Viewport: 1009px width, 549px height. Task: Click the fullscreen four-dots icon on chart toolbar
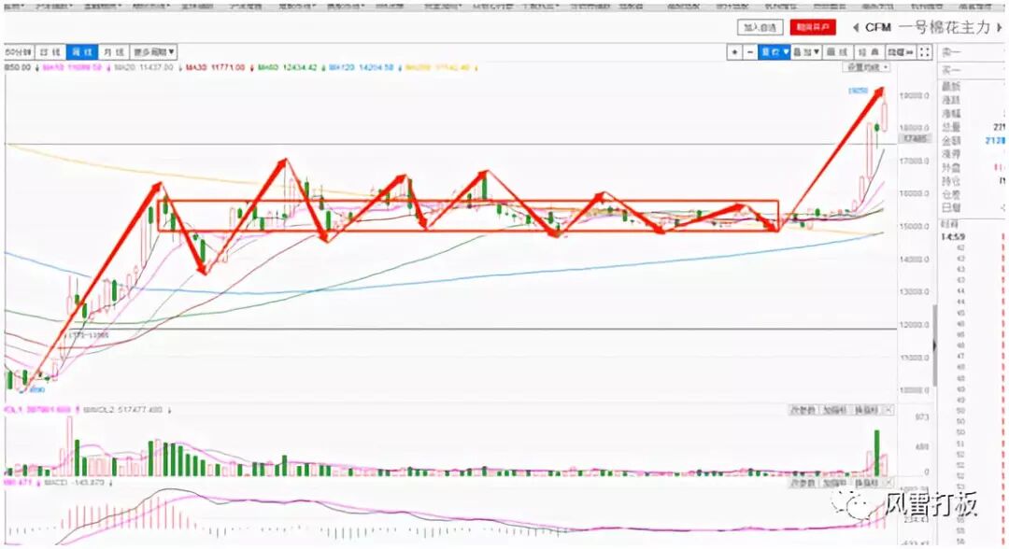pyautogui.click(x=925, y=52)
